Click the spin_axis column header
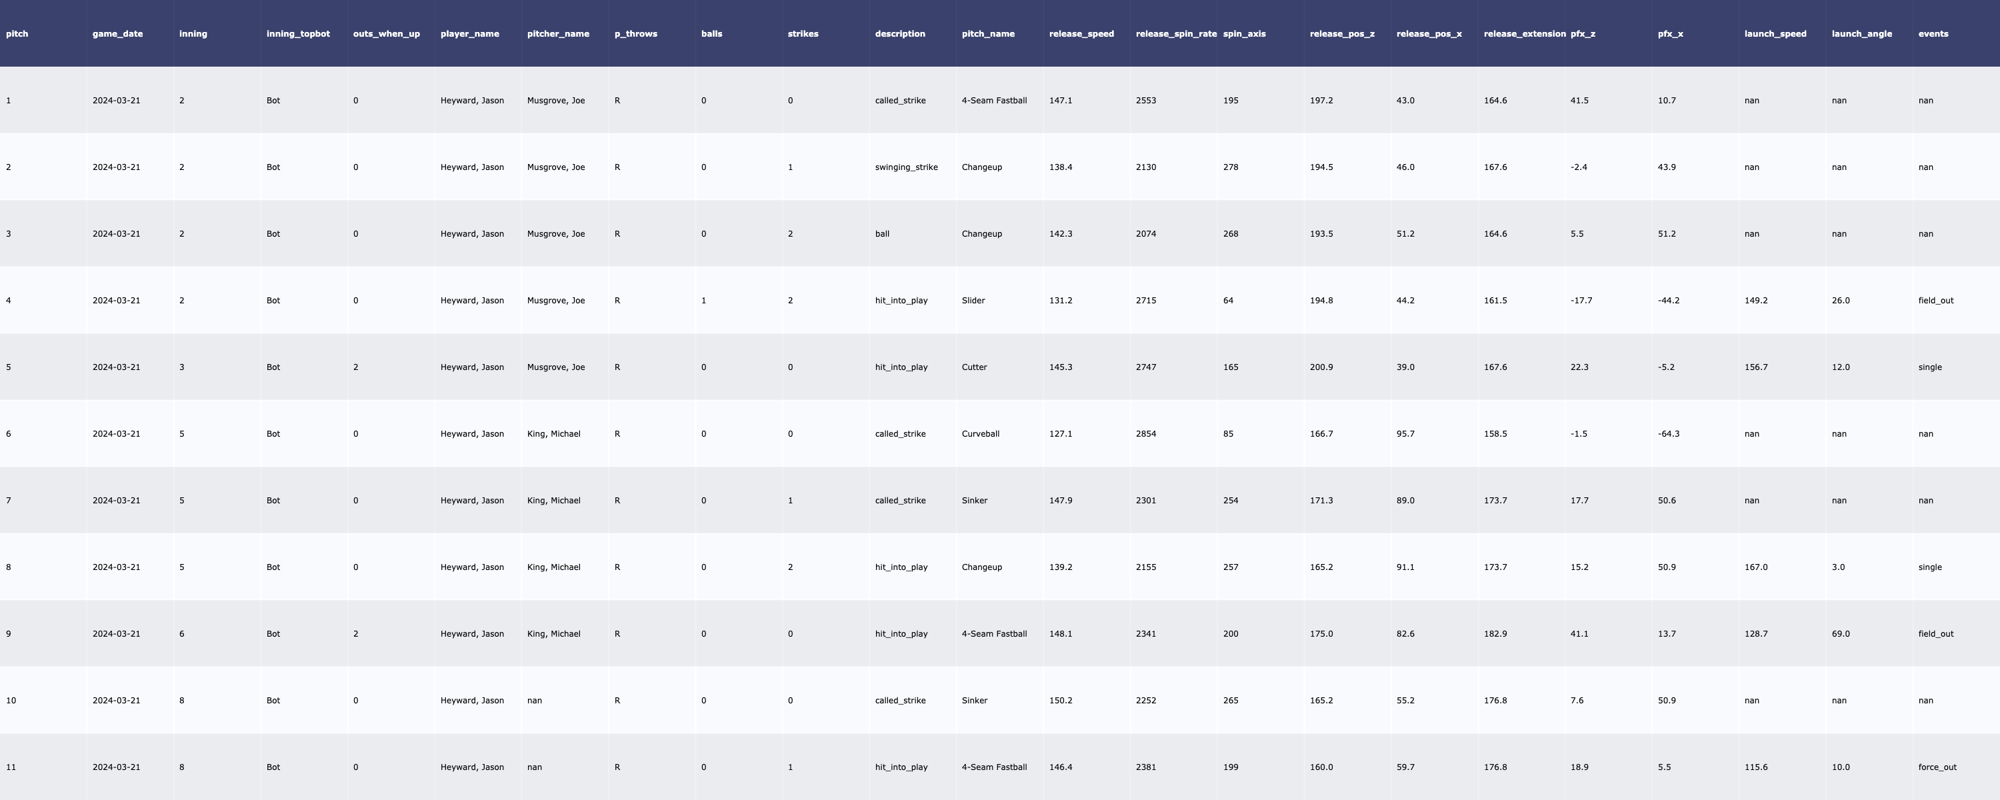2000x800 pixels. (1244, 34)
